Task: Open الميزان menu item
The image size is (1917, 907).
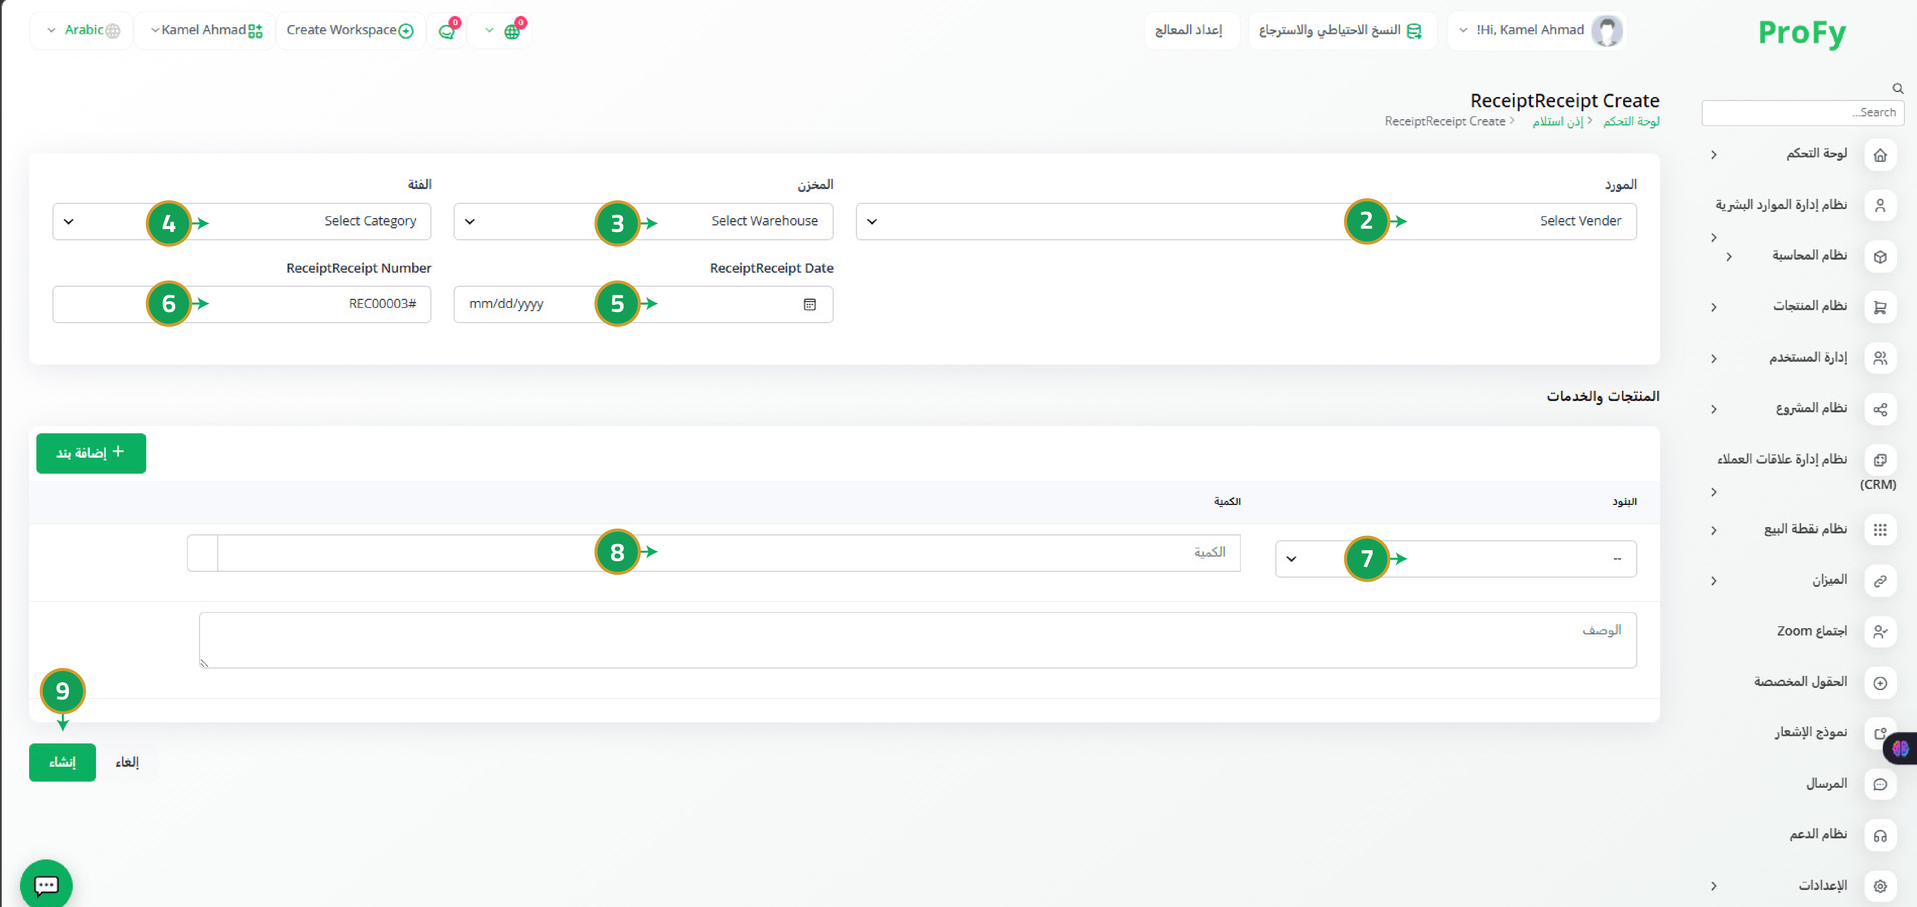Action: [x=1829, y=580]
